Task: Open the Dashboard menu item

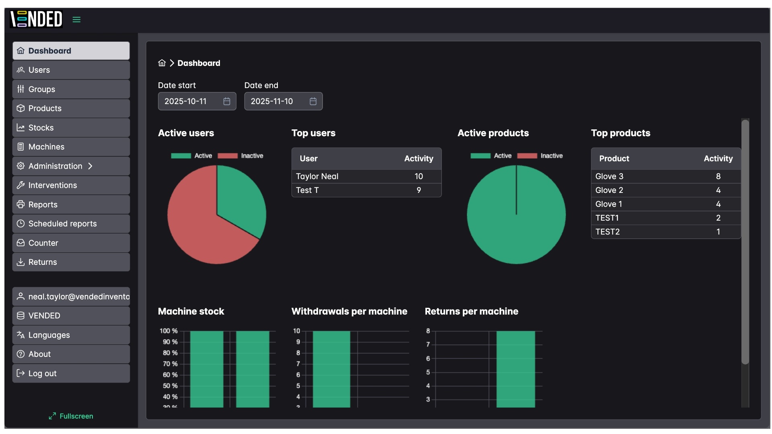Action: coord(71,51)
